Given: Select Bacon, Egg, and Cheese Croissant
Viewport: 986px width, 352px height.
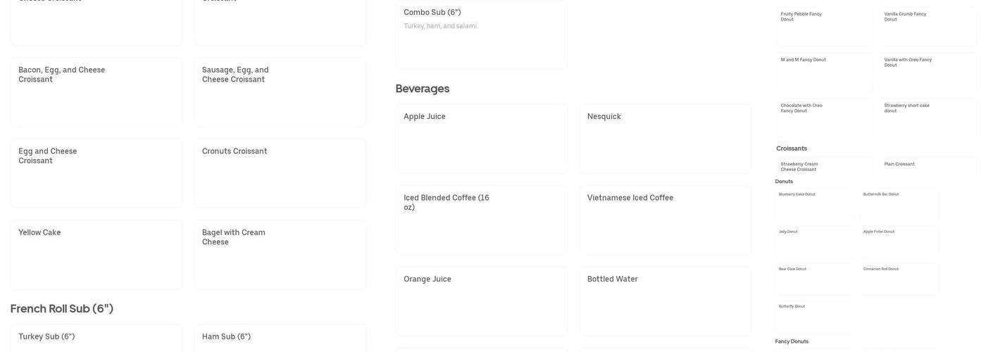Looking at the screenshot, I should pos(96,92).
